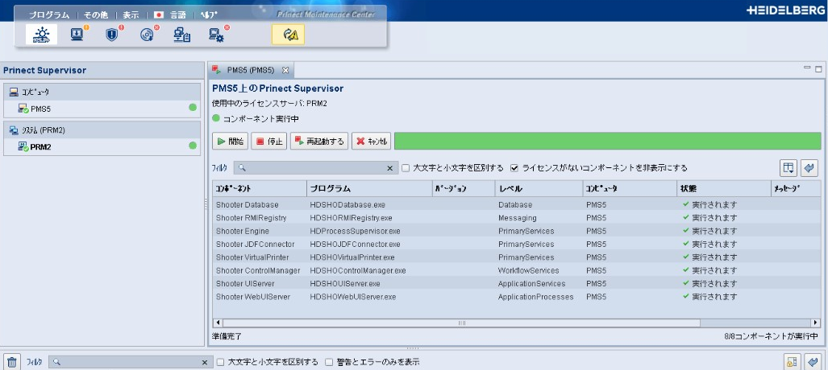Clear the component filter with X
The image size is (828, 370).
pos(389,168)
